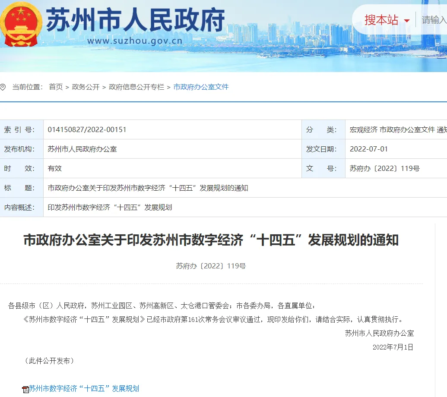The height and width of the screenshot is (397, 447).
Task: Click the document number below the headline
Action: click(211, 266)
